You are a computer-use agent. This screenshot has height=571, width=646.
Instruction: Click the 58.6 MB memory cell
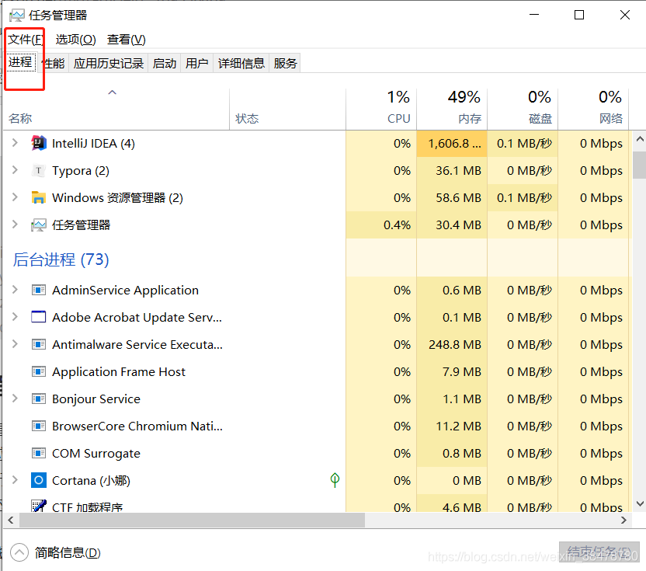[452, 197]
